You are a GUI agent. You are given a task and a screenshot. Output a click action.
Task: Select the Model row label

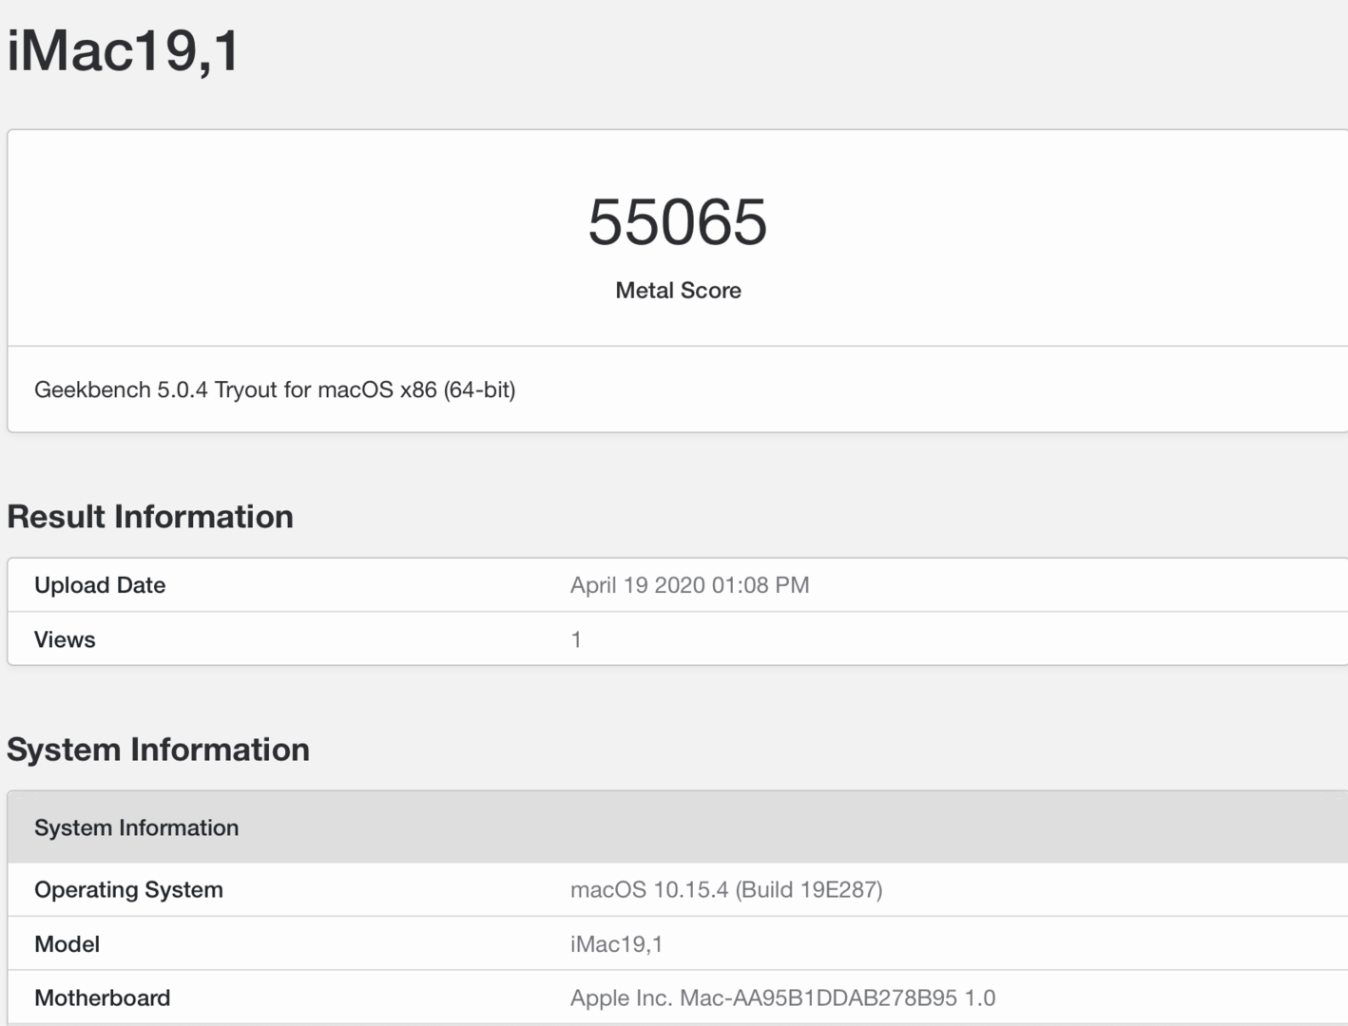(67, 944)
